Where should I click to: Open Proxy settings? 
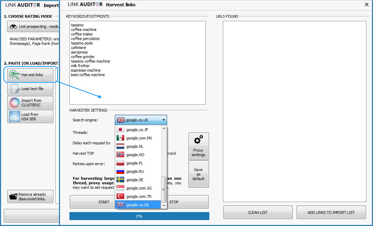(x=199, y=146)
